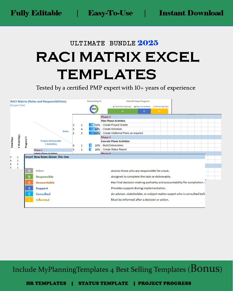The width and height of the screenshot is (233, 291).
Task: Select the blue S Support icon
Action: click(x=29, y=188)
